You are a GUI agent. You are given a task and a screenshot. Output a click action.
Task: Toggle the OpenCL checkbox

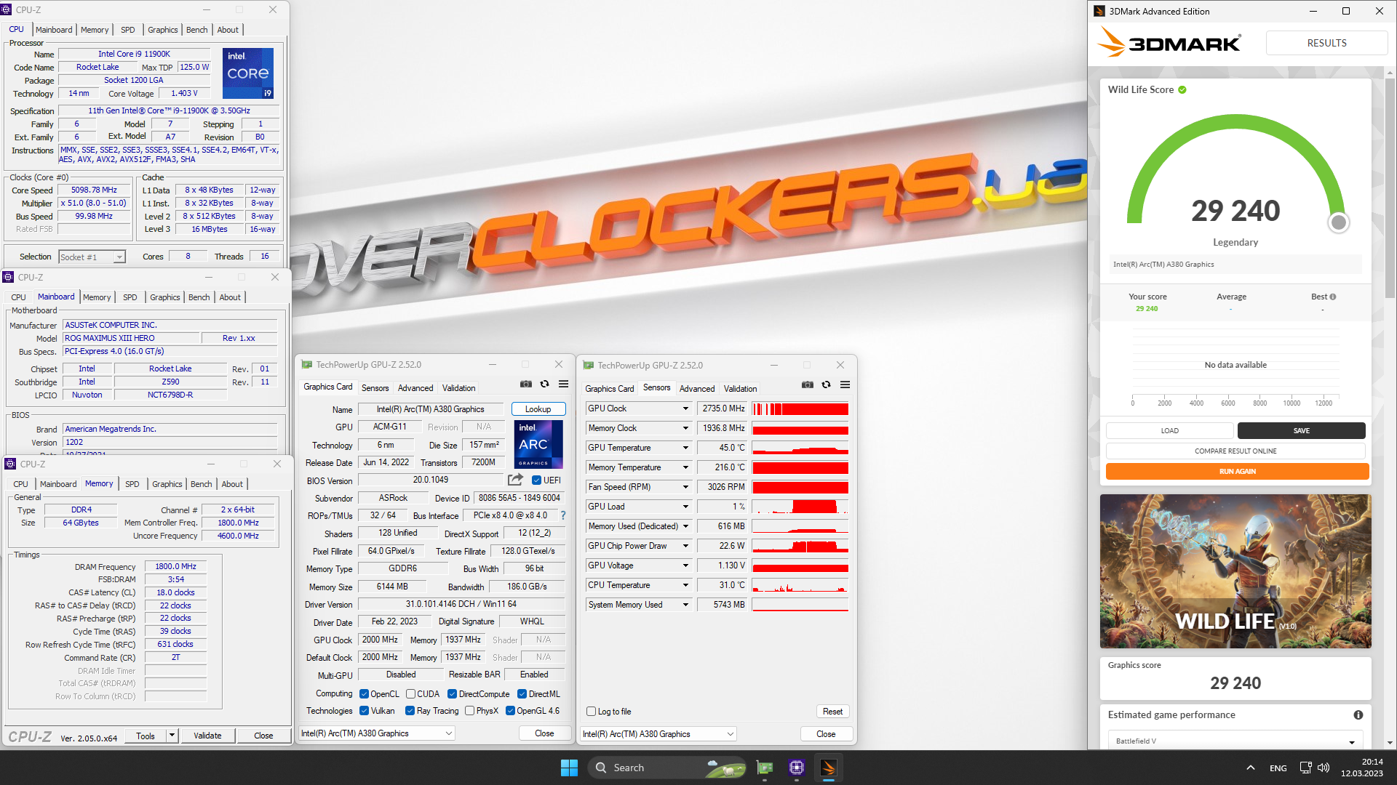365,694
